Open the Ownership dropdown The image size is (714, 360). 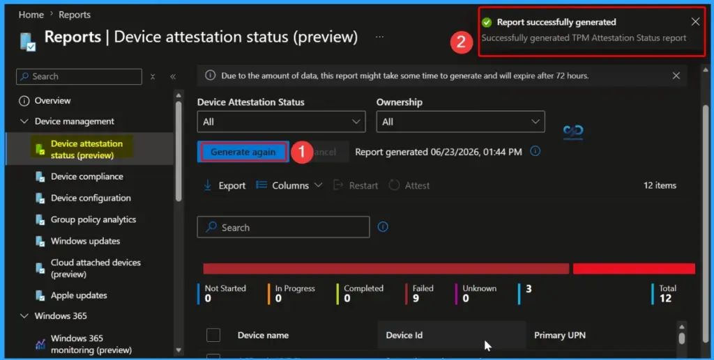[x=460, y=122]
